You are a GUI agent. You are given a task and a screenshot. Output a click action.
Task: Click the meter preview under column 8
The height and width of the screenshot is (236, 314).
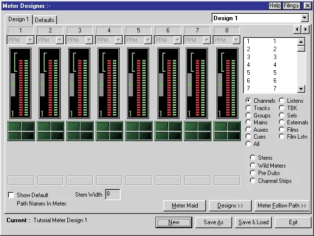[x=227, y=83]
